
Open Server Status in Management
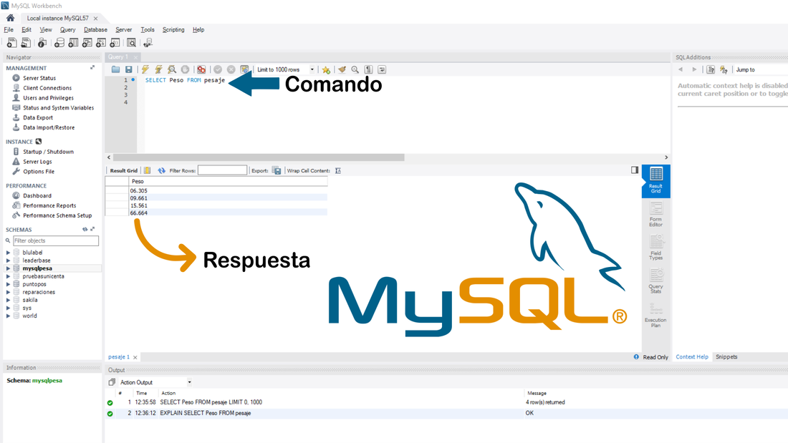[x=39, y=78]
